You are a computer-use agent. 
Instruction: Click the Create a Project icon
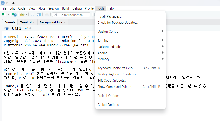click(x=14, y=15)
